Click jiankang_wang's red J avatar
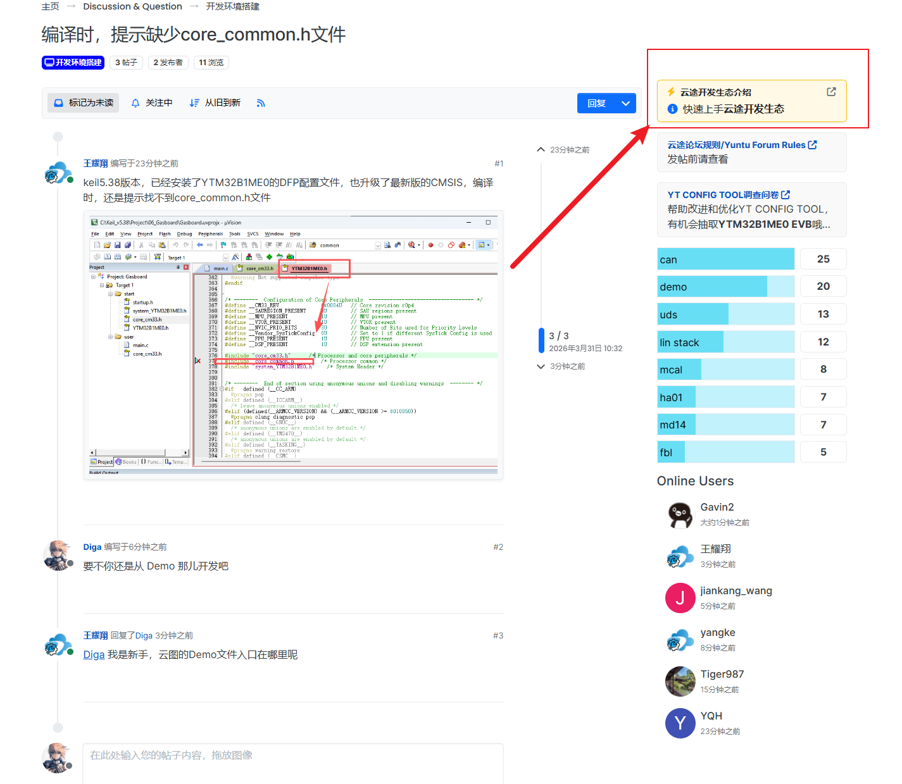902x784 pixels. click(680, 598)
